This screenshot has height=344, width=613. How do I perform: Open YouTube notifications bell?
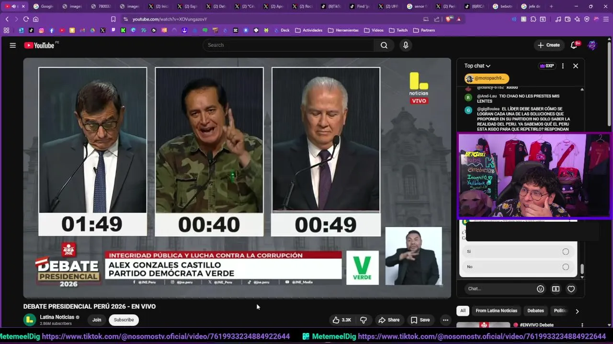[x=574, y=45]
